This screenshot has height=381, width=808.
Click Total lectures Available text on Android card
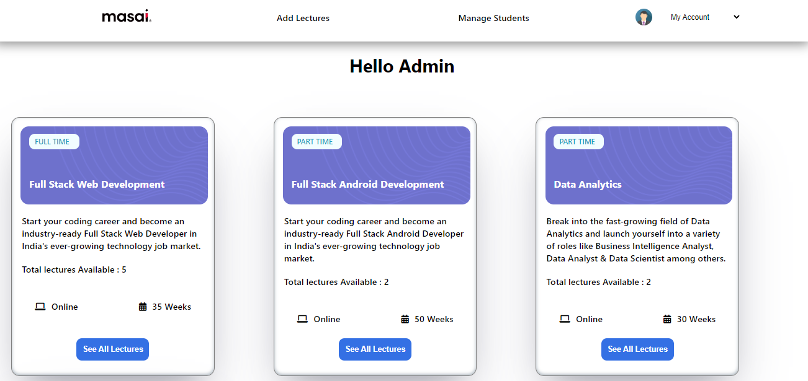click(336, 282)
